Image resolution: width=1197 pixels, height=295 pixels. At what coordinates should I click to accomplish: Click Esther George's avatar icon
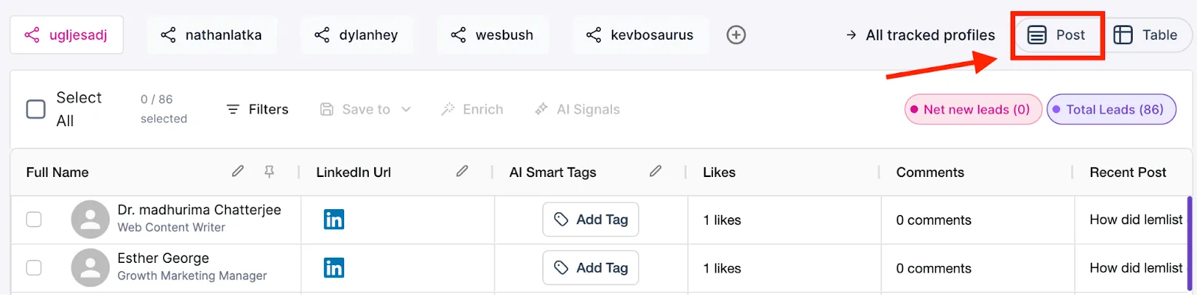(91, 268)
